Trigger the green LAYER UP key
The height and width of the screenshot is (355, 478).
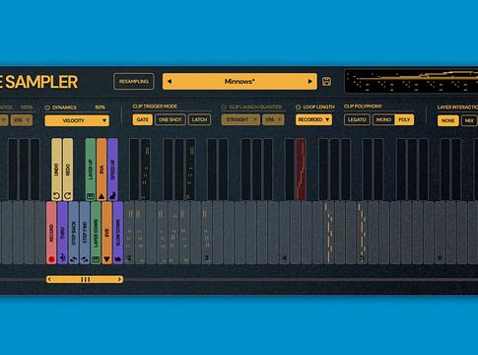click(91, 170)
